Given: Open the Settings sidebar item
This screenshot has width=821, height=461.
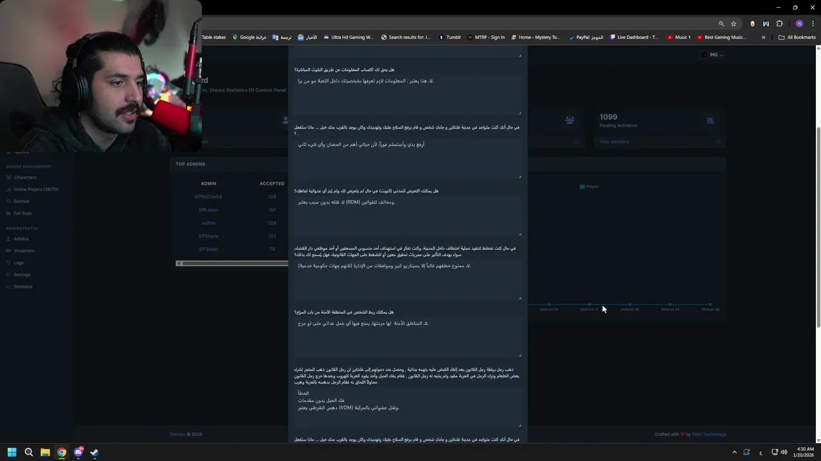Looking at the screenshot, I should [x=22, y=275].
